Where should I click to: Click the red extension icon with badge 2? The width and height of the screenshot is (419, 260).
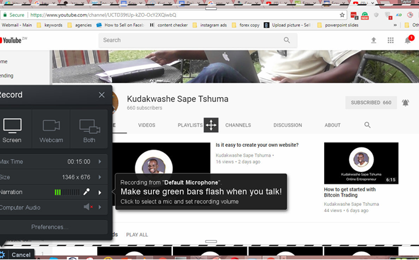pyautogui.click(x=354, y=15)
